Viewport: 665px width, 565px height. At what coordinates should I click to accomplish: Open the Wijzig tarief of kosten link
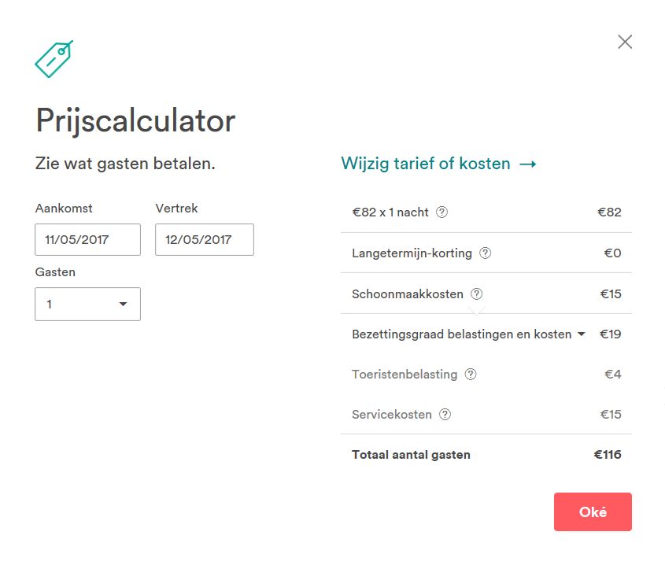[426, 164]
